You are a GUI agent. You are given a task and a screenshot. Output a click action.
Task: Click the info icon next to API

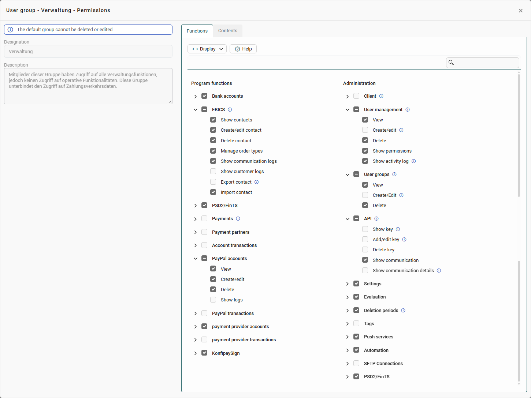[x=376, y=219]
